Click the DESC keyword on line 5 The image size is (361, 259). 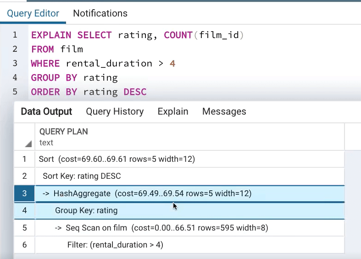[135, 92]
